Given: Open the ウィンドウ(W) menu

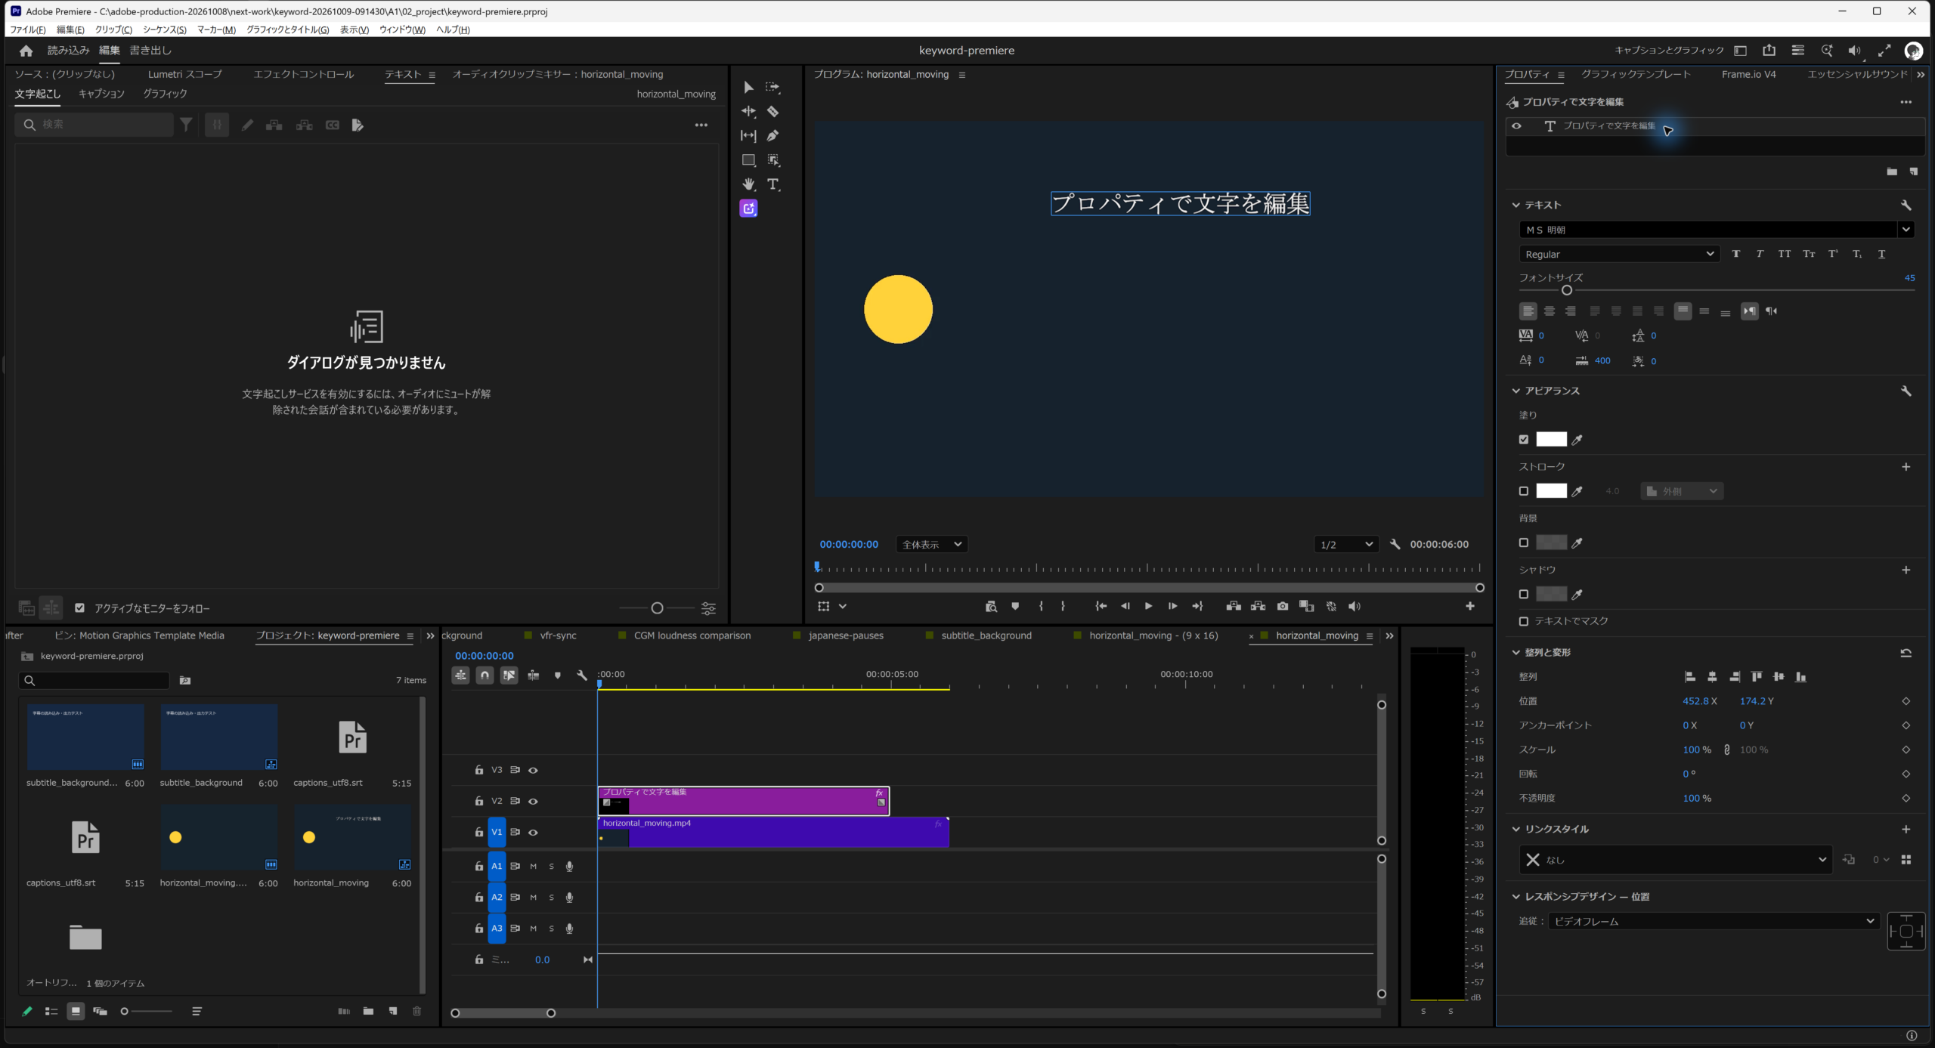Looking at the screenshot, I should [402, 29].
